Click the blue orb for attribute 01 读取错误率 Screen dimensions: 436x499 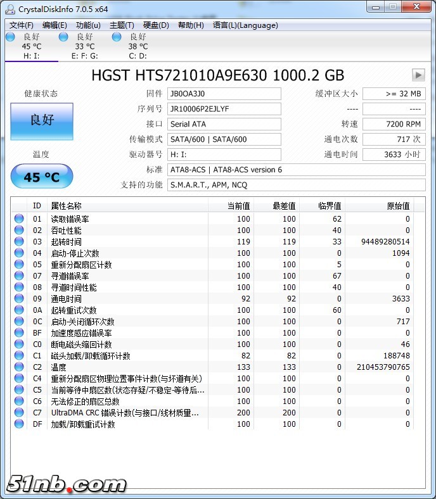(x=20, y=219)
